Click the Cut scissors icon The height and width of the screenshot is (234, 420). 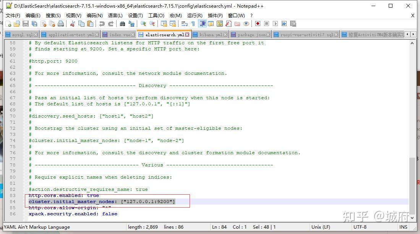(x=72, y=24)
